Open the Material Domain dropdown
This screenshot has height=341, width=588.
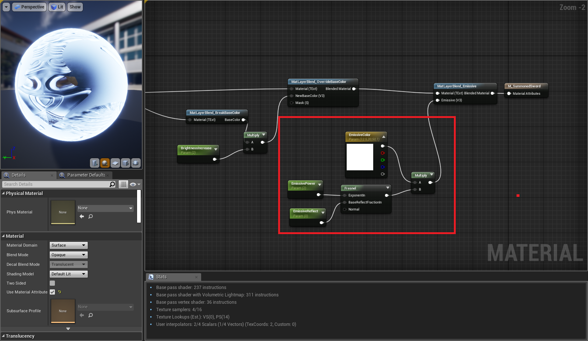(69, 245)
